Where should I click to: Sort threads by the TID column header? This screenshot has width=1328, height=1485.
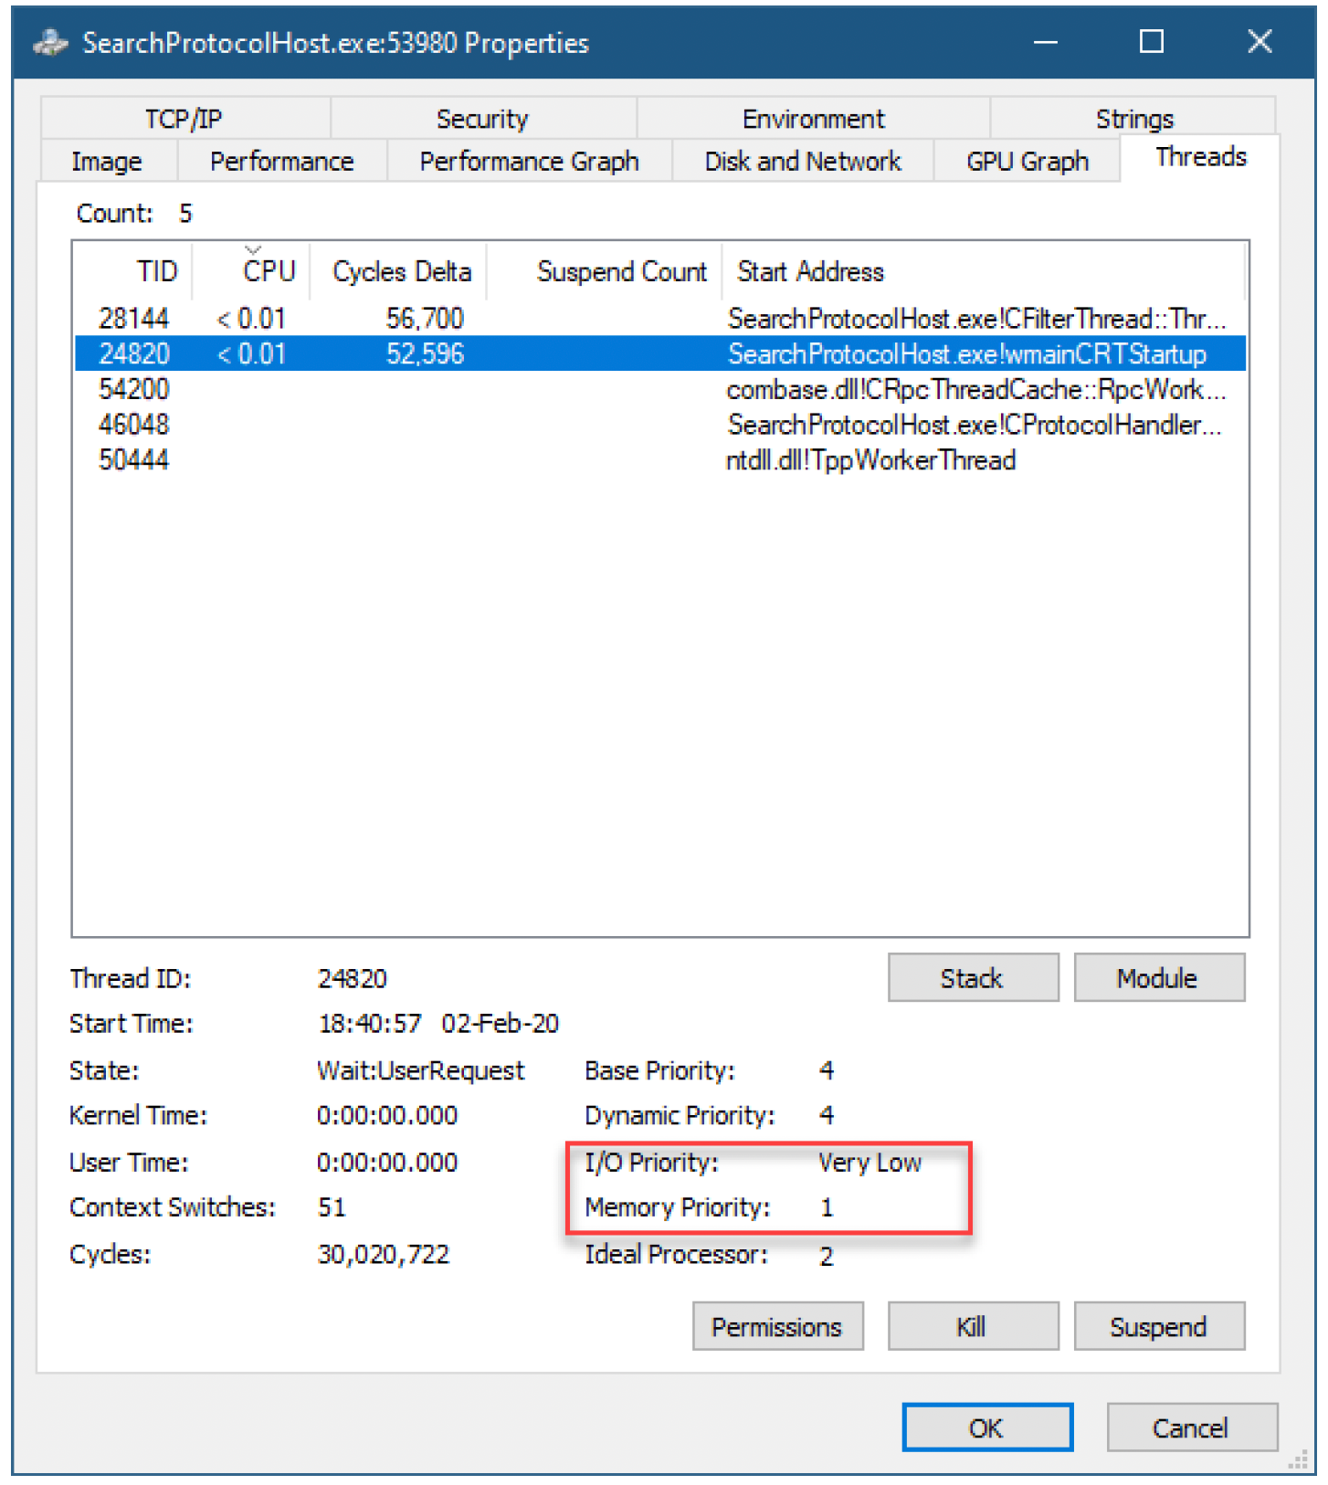pos(133,271)
